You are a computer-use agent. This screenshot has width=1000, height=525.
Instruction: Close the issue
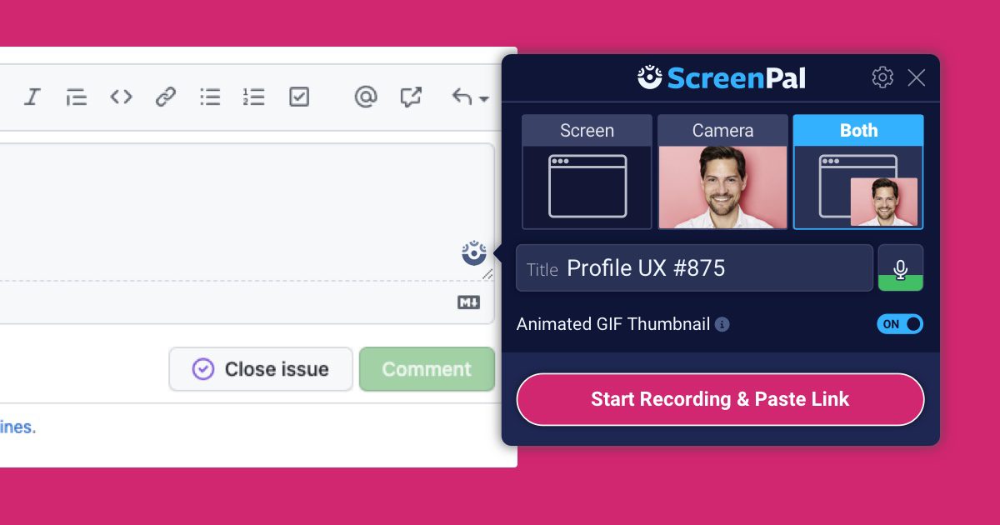(x=261, y=369)
